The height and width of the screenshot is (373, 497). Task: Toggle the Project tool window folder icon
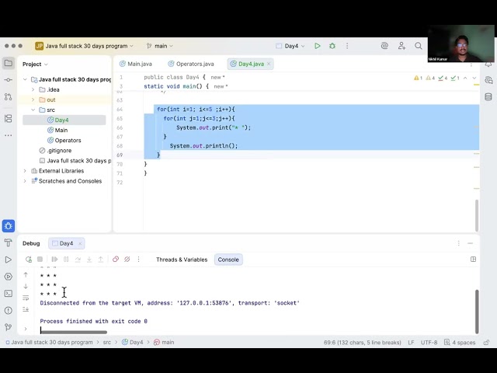point(9,63)
